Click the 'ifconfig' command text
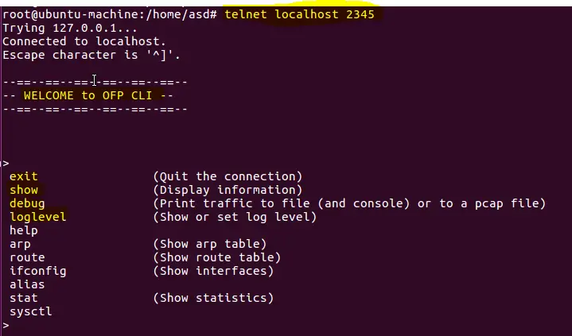The image size is (572, 336). coord(38,271)
